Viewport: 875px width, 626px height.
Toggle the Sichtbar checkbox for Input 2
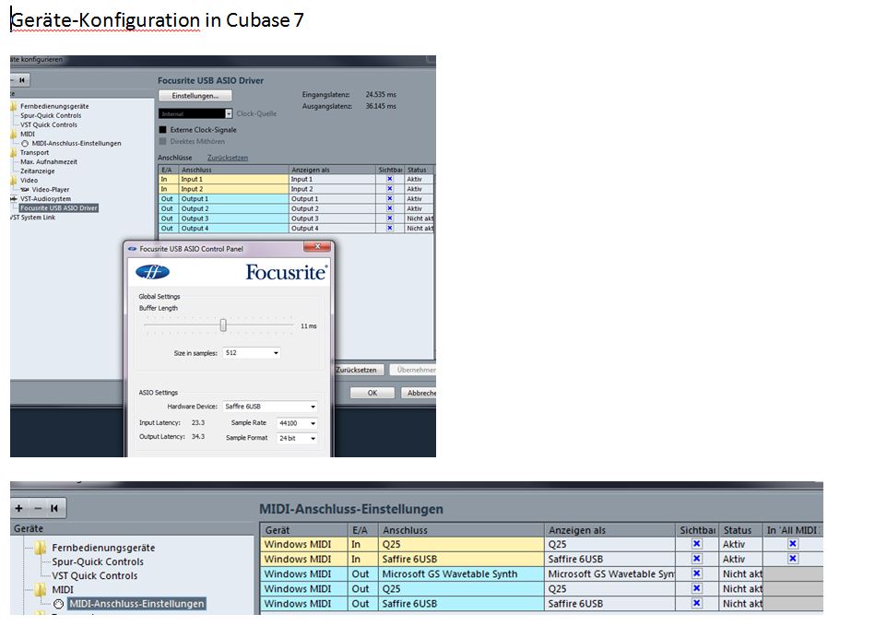click(389, 189)
